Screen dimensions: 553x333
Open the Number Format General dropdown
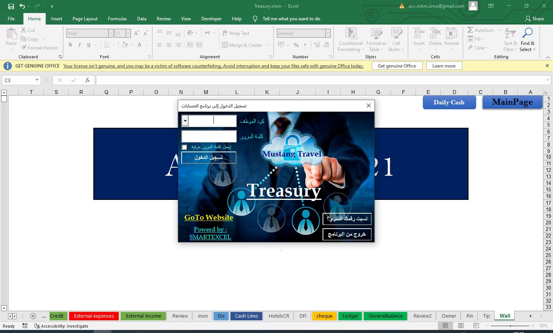click(x=328, y=33)
